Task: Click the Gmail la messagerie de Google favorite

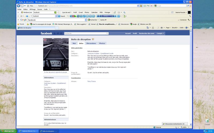Action: [40, 24]
